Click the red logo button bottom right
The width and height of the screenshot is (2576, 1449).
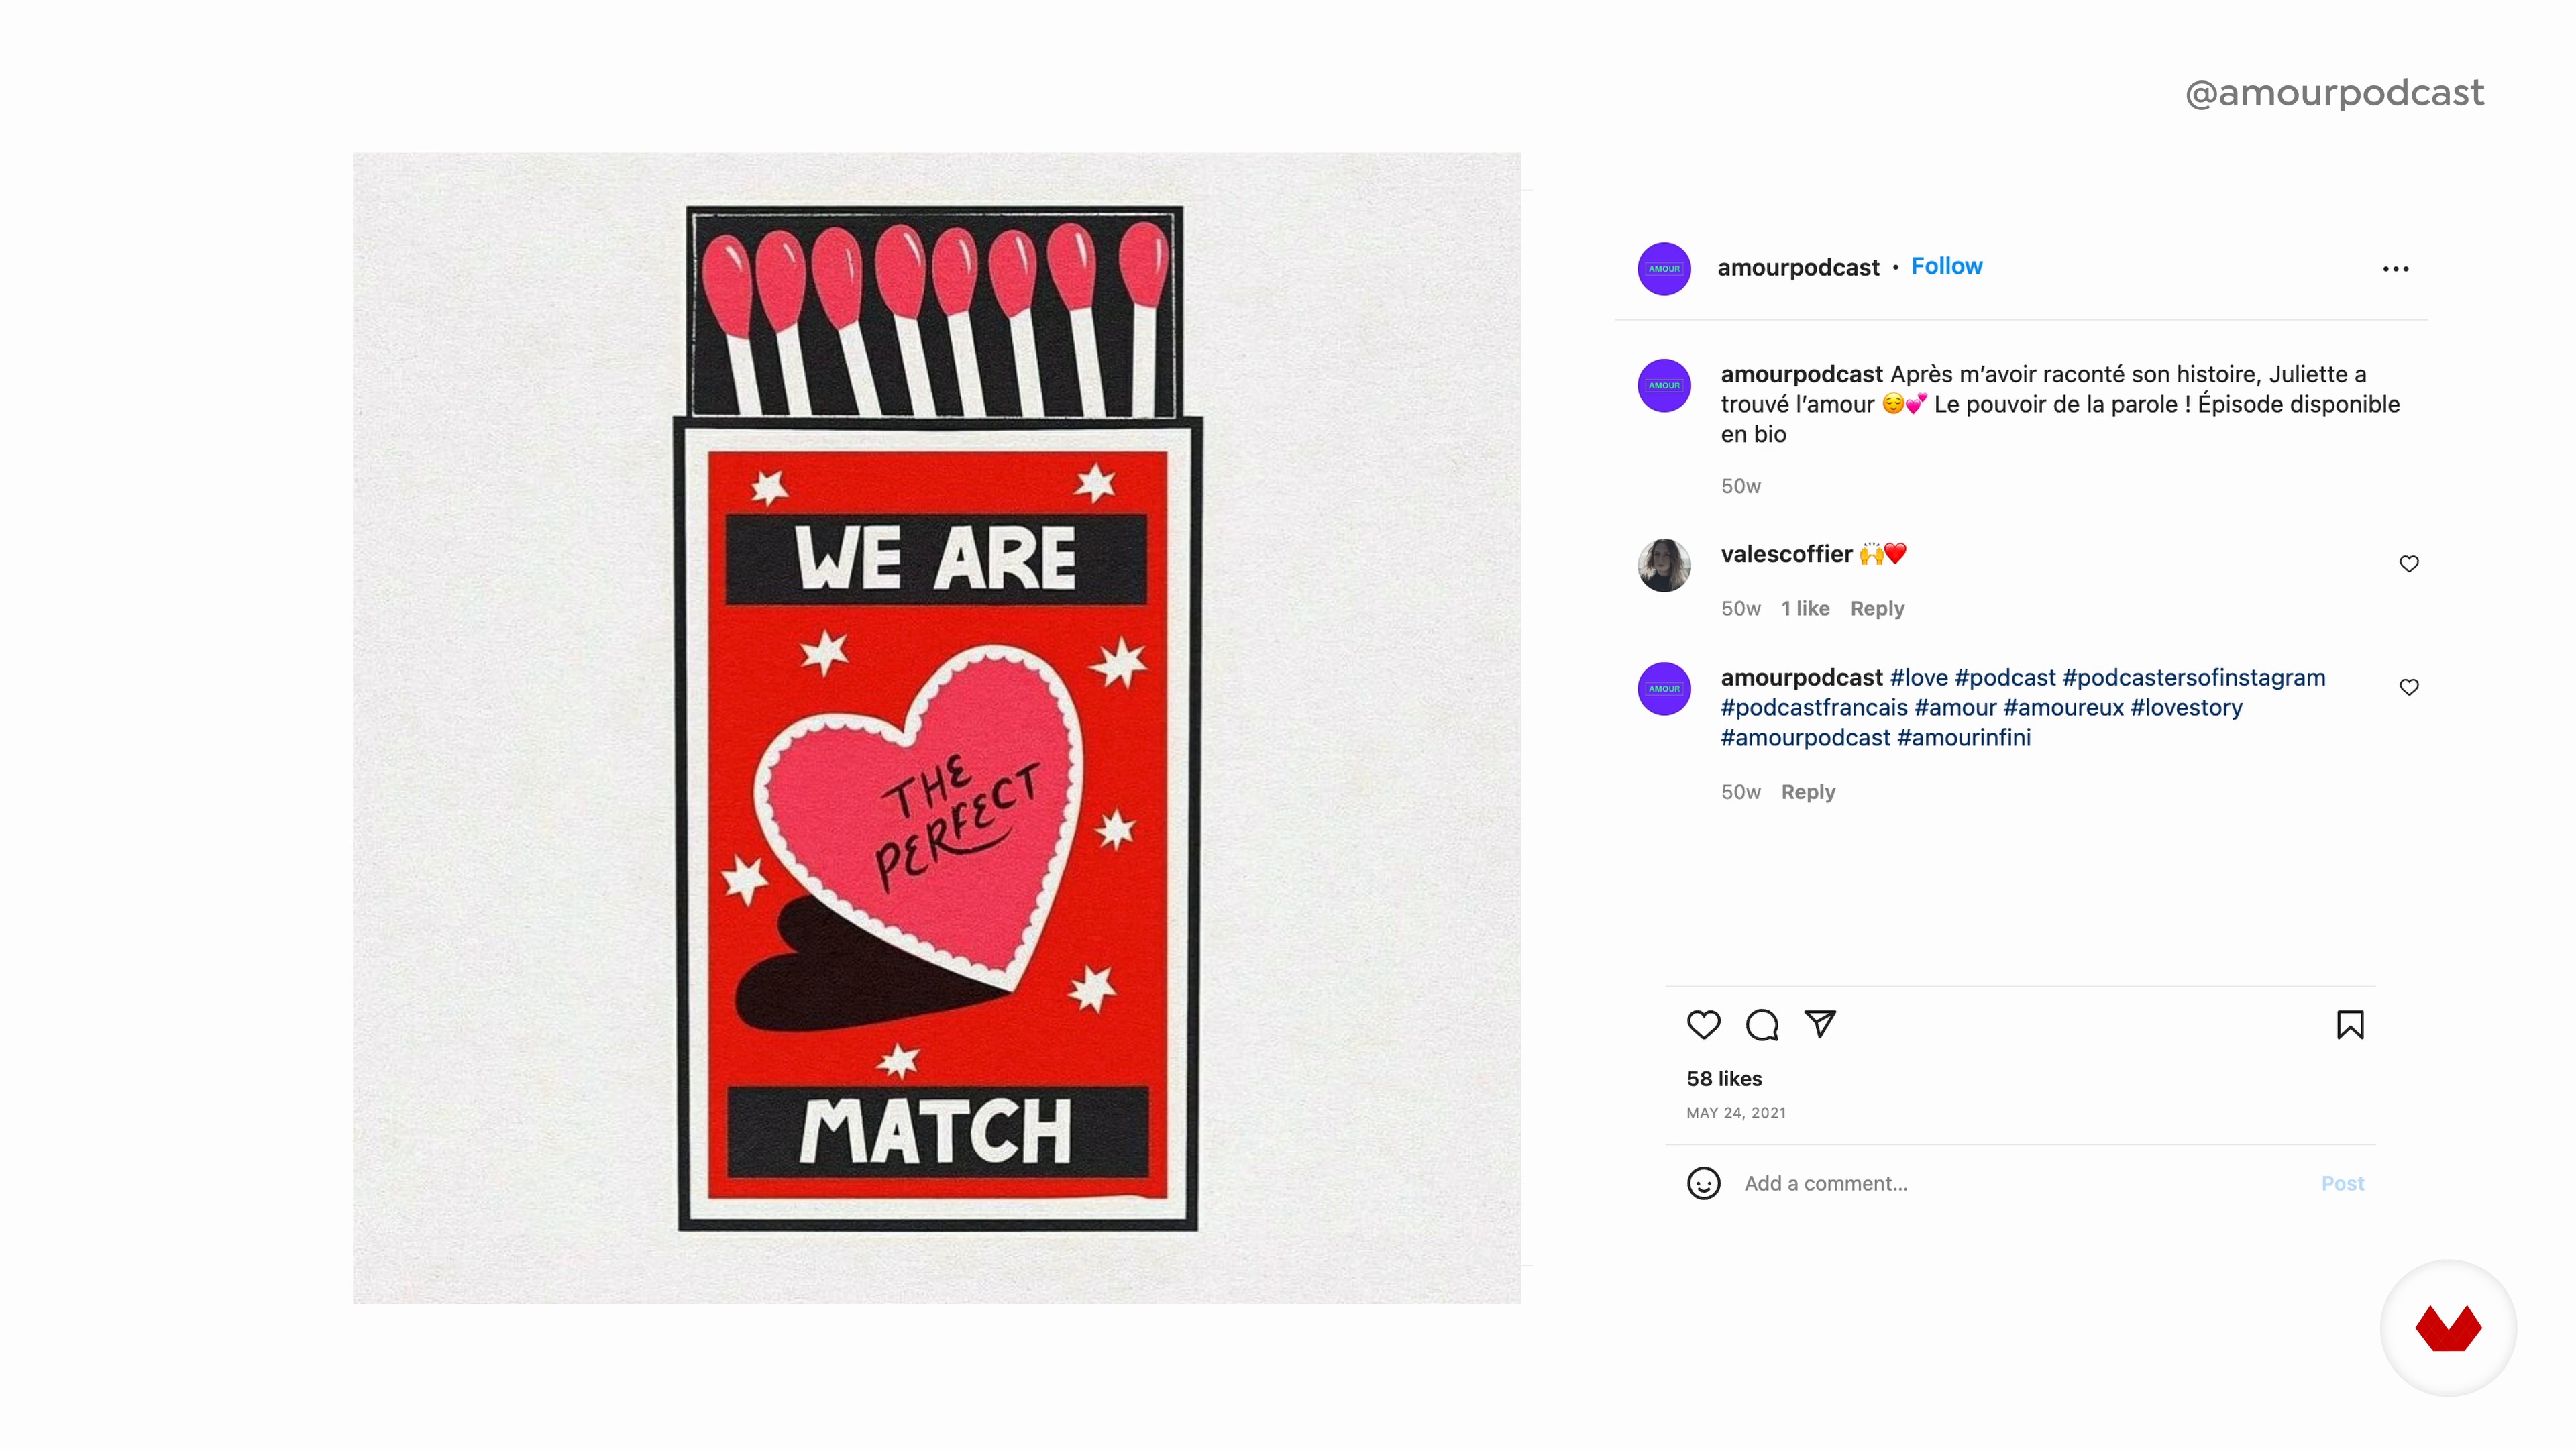pyautogui.click(x=2447, y=1328)
